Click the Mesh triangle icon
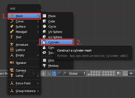 pos(12,16)
